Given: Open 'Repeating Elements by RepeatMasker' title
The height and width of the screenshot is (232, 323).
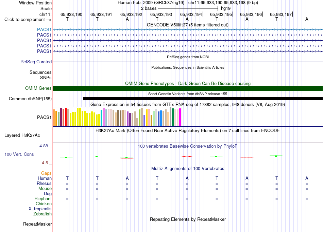Looking at the screenshot, I should click(188, 219).
